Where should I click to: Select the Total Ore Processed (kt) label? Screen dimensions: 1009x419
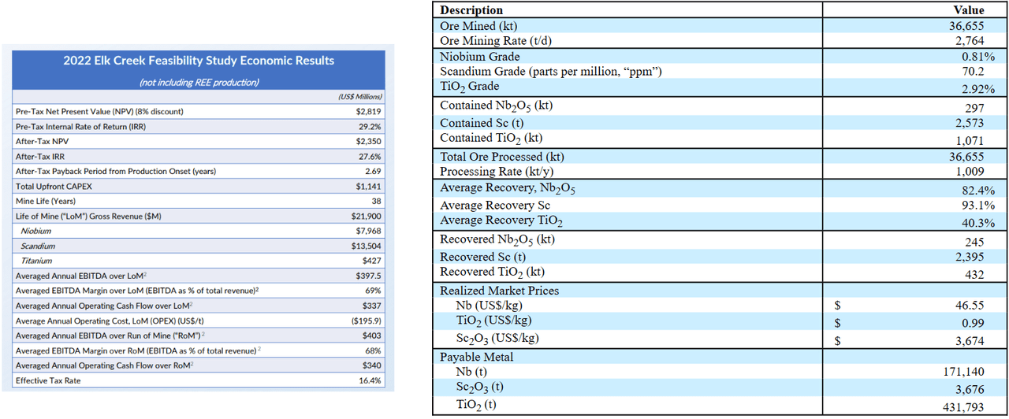[502, 157]
